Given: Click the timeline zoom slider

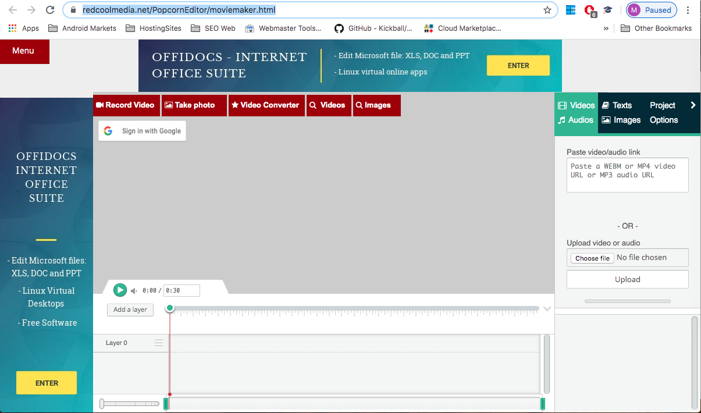Looking at the screenshot, I should tap(129, 403).
